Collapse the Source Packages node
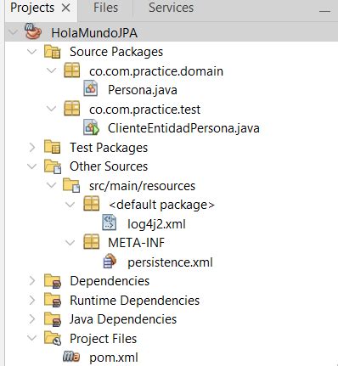 pyautogui.click(x=32, y=52)
